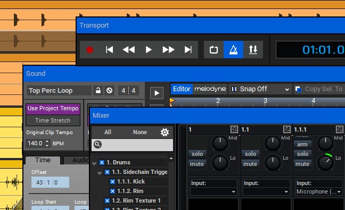Start playback in the Transport panel
This screenshot has height=210, width=345.
(x=149, y=50)
